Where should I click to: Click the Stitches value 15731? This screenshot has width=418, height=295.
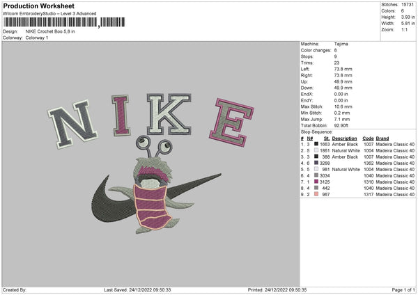(408, 5)
